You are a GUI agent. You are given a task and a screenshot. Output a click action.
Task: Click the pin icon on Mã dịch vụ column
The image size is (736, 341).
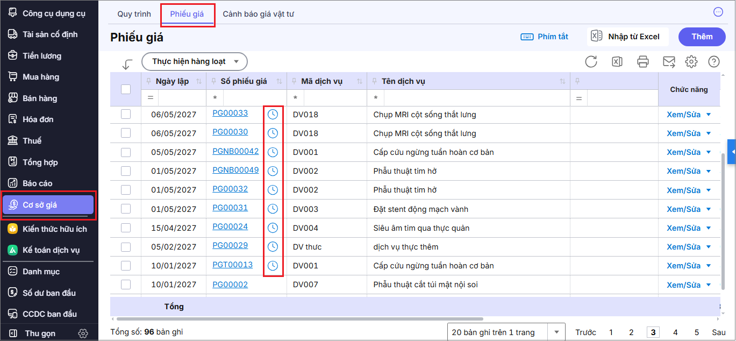(x=294, y=81)
